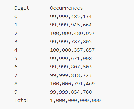Click digit 4 in the Digit column

16,50
